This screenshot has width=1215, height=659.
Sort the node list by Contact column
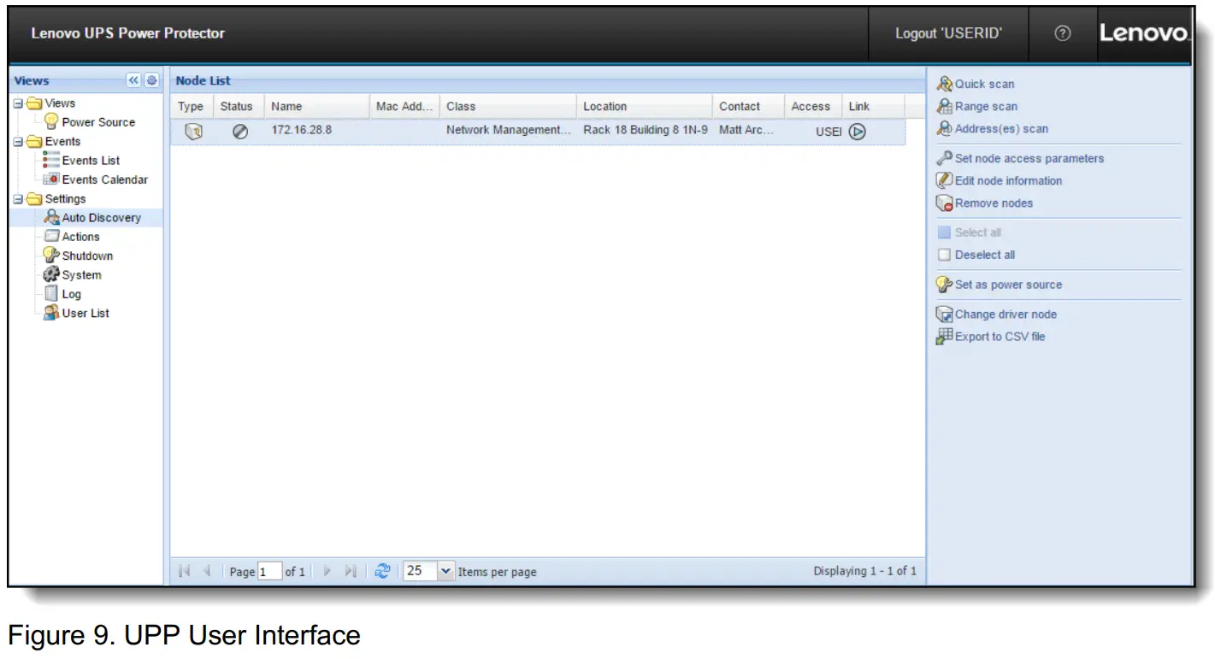748,106
